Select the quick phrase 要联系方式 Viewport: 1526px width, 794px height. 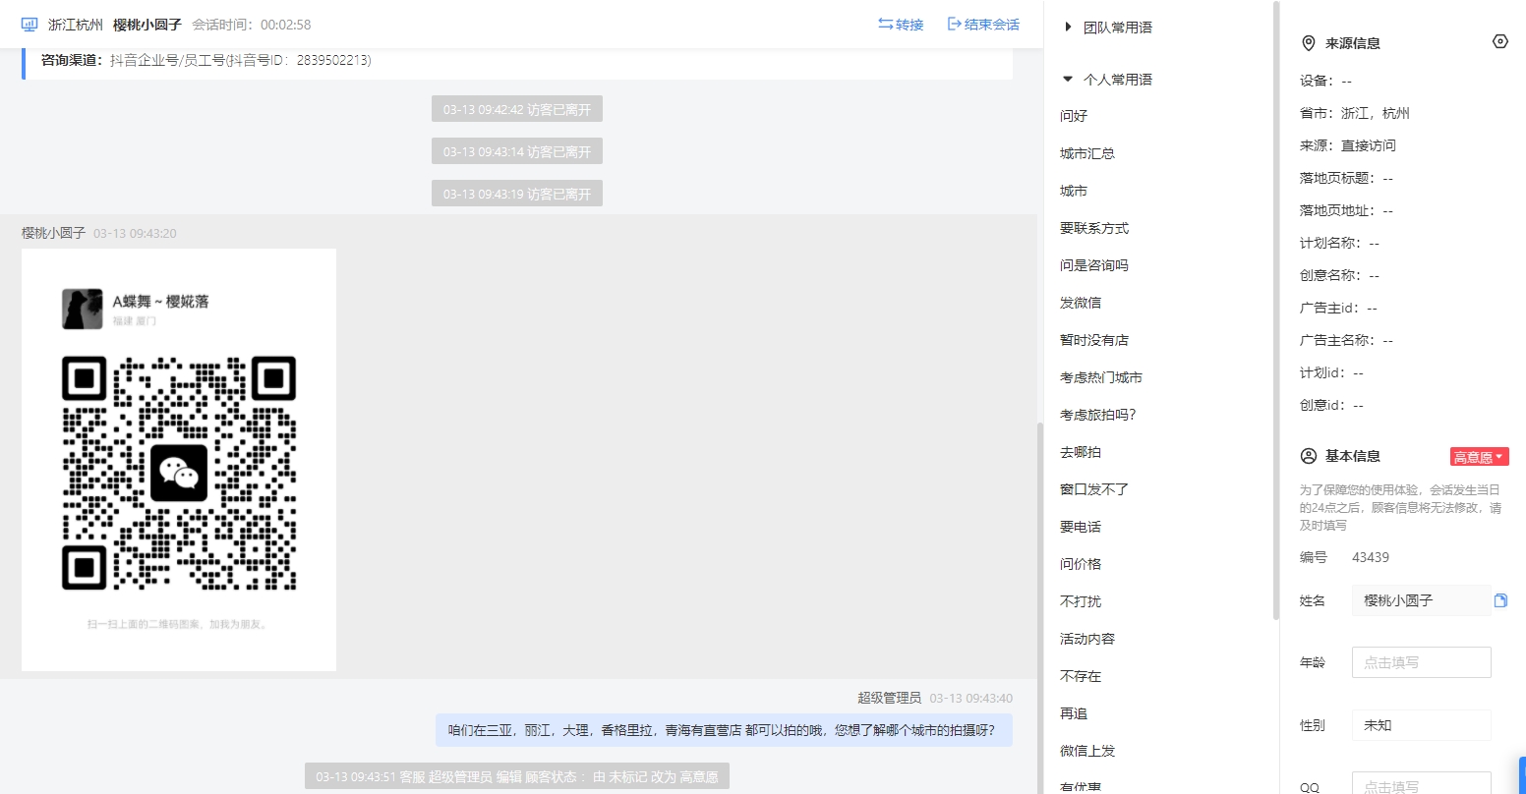tap(1094, 228)
